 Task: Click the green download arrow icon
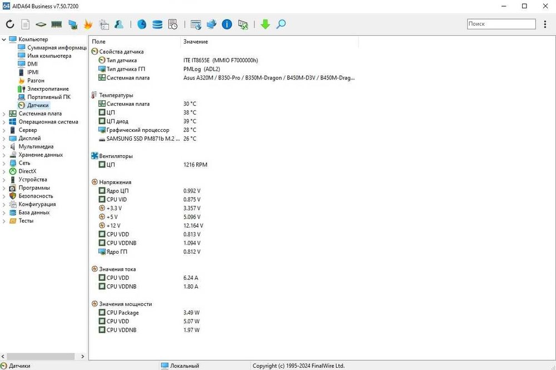265,24
